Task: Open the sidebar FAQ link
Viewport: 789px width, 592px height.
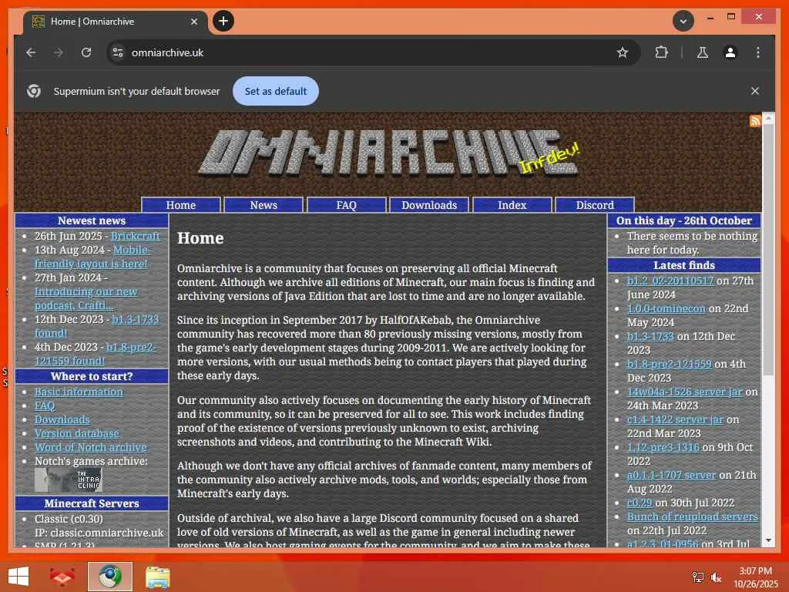Action: tap(45, 405)
